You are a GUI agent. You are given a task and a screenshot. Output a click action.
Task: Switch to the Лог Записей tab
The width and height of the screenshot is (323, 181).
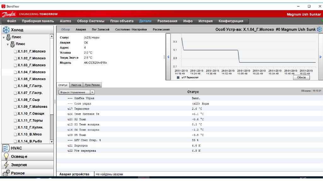pos(100,29)
